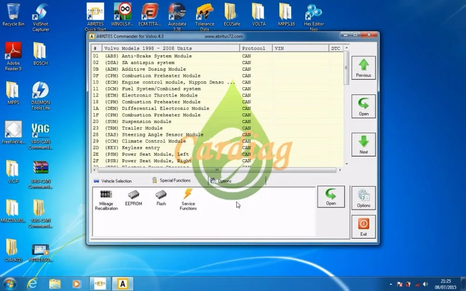This screenshot has height=291, width=466.
Task: Click the Volvo Models 1998 - 2008 Units header
Action: (x=171, y=48)
